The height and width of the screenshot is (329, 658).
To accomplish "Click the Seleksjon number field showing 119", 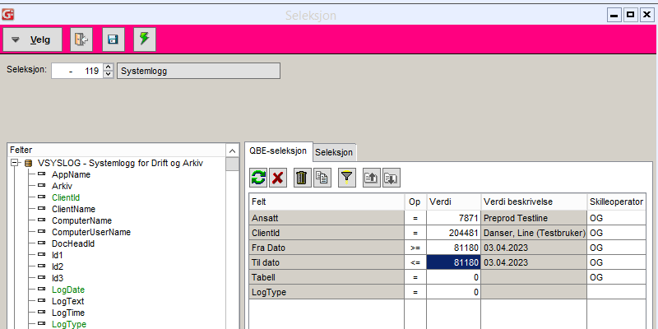I will click(77, 71).
